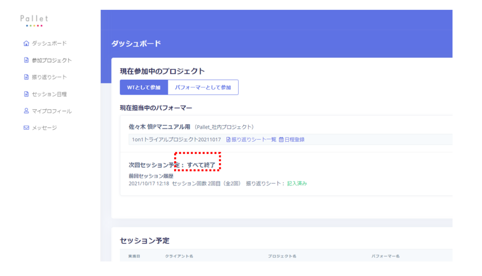
Task: Click the document icon beside セッション日程
Action: click(26, 94)
